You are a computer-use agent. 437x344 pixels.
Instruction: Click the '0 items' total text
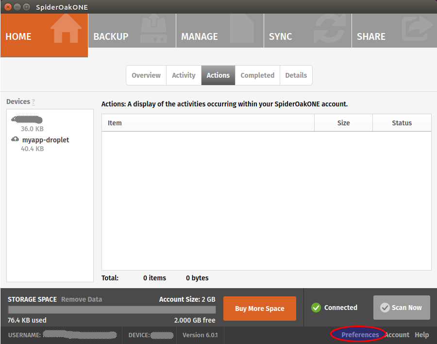click(155, 278)
